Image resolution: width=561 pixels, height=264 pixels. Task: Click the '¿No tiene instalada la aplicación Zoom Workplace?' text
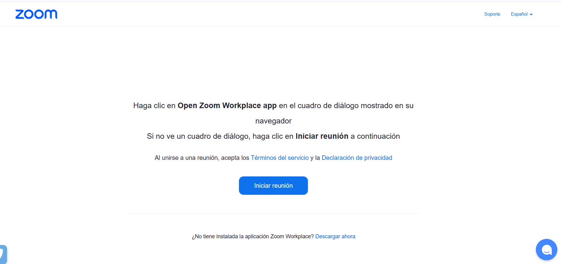coord(253,236)
